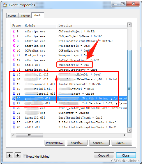Click the user-mode U icon for frame 13

(x=14, y=65)
